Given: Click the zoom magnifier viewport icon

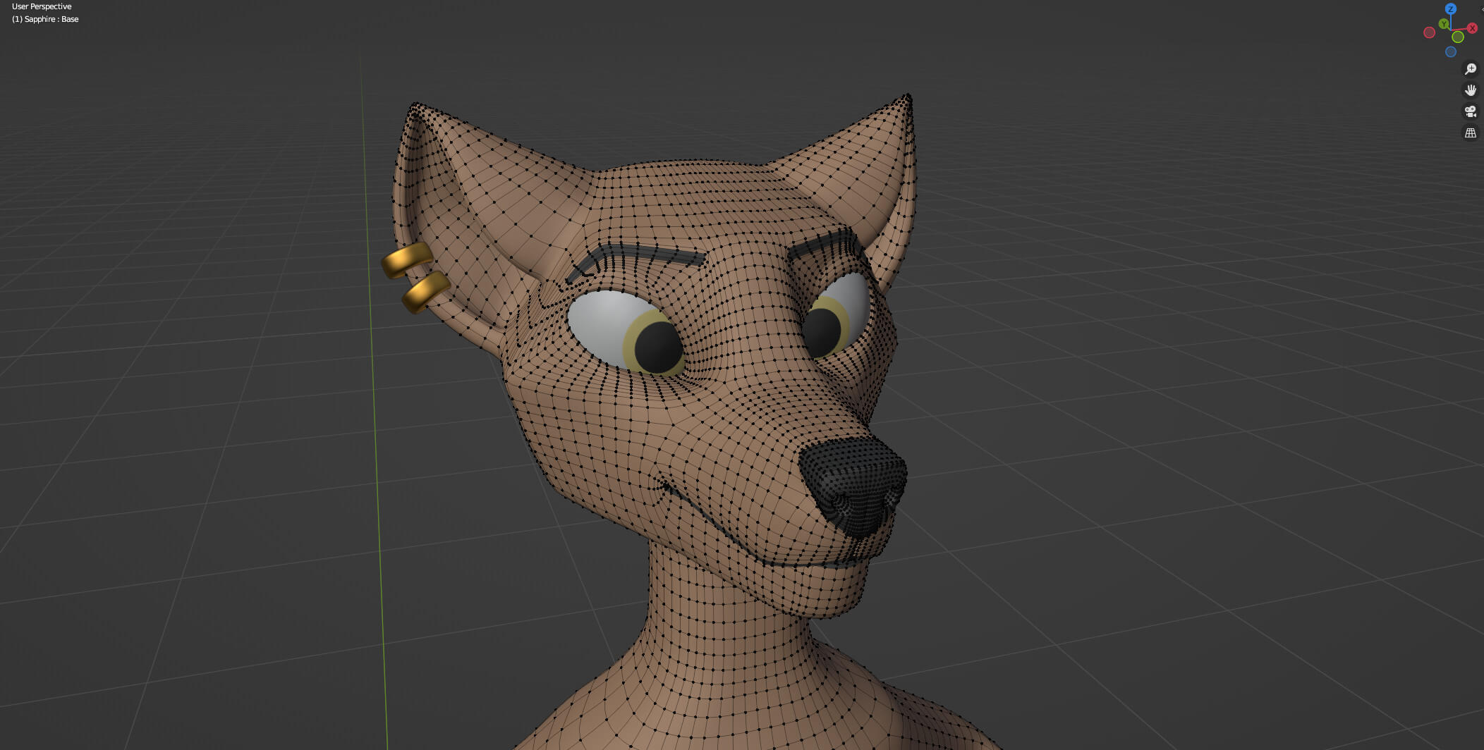Looking at the screenshot, I should pos(1471,68).
